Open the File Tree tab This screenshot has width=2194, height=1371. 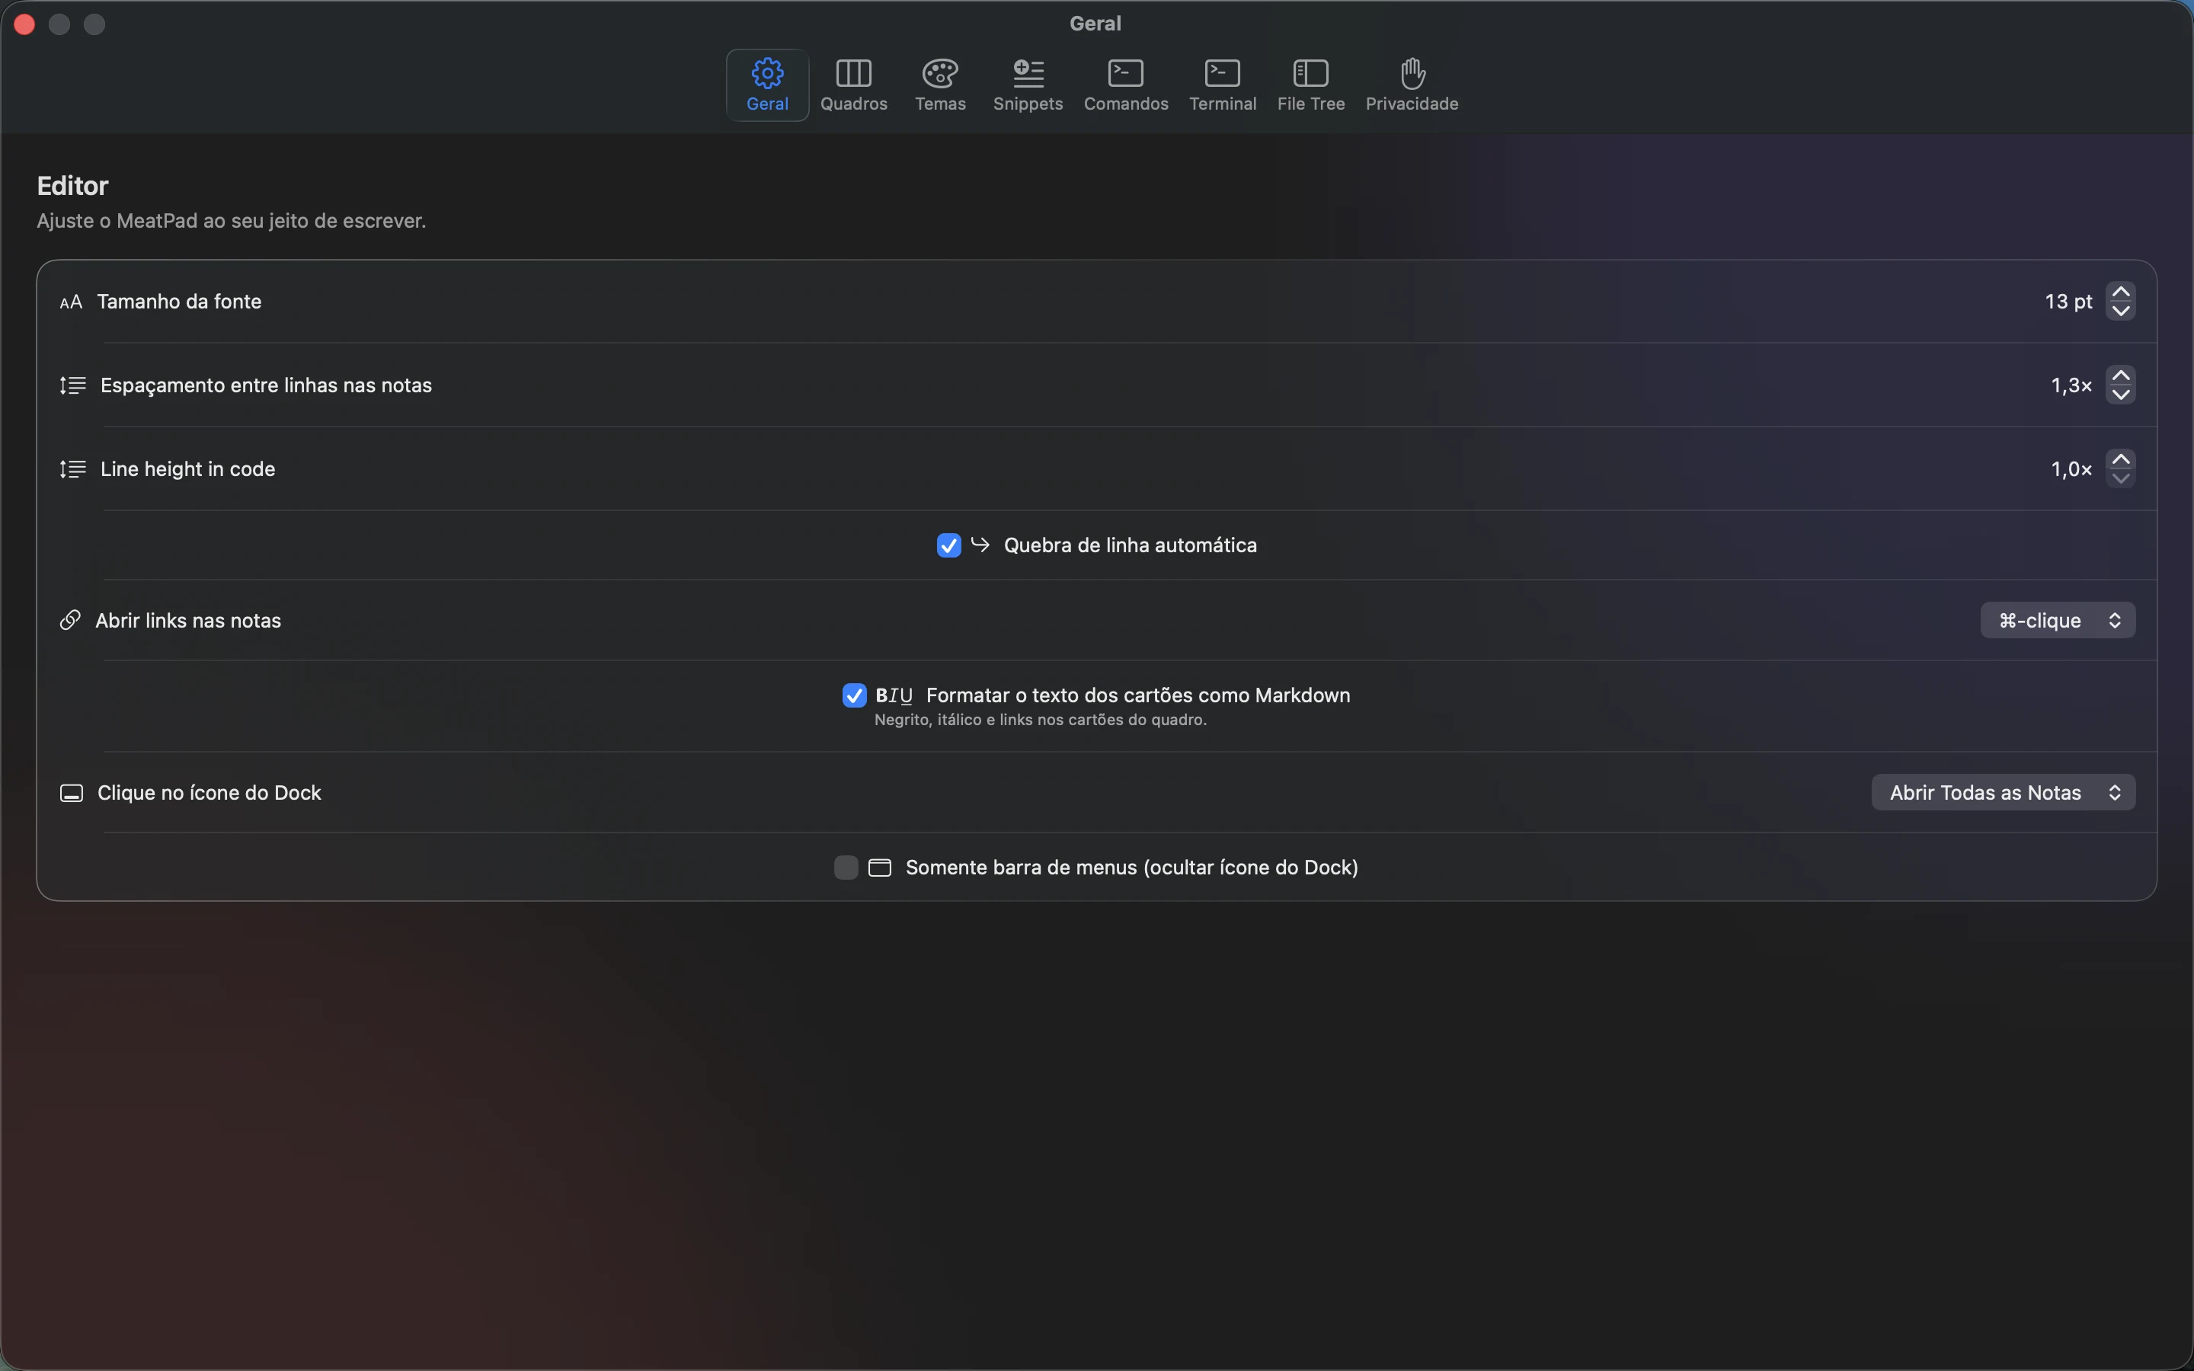pyautogui.click(x=1310, y=85)
